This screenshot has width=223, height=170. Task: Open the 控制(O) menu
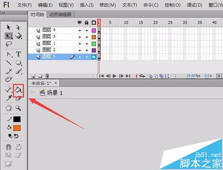(x=173, y=5)
